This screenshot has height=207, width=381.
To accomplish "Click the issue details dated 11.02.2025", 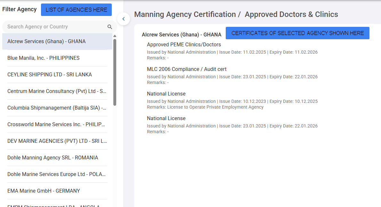I will 232,52.
